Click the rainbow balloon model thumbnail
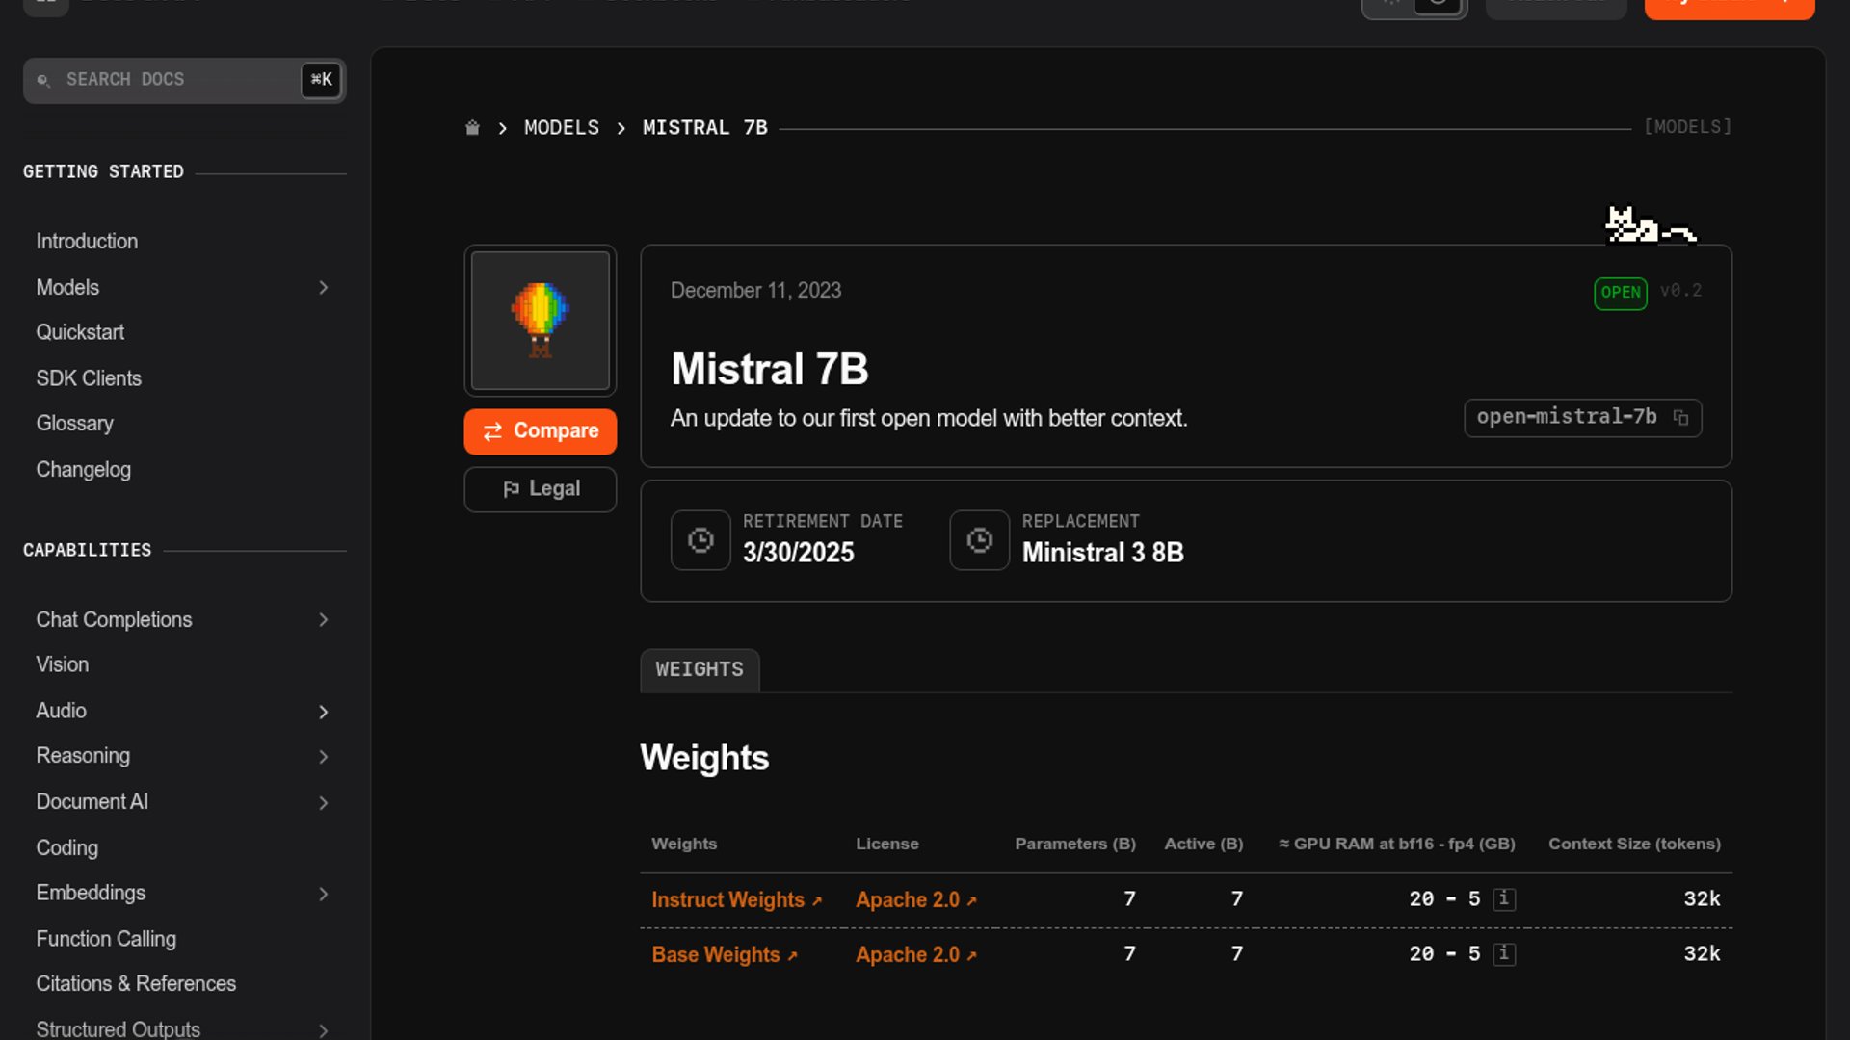1850x1040 pixels. pyautogui.click(x=541, y=321)
